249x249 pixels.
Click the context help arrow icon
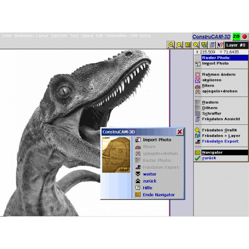coord(220,45)
